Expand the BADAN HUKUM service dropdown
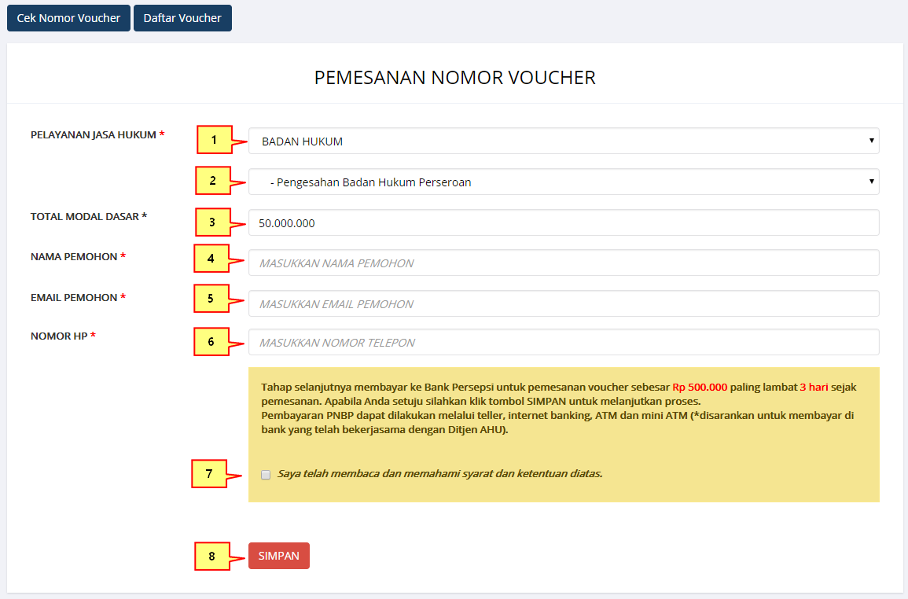This screenshot has height=599, width=908. coord(564,141)
